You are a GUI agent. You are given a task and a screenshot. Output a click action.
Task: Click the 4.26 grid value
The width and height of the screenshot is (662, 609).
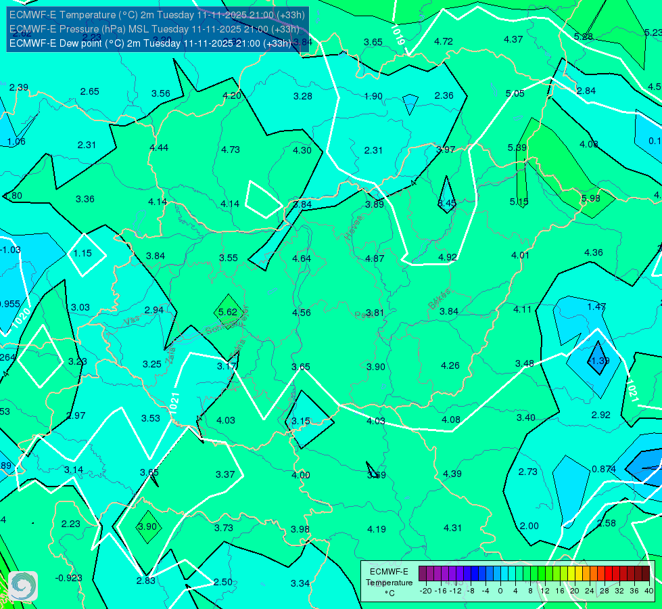(450, 365)
